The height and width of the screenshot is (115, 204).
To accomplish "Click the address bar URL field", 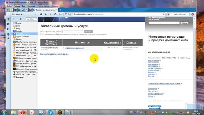I will coord(117,14).
